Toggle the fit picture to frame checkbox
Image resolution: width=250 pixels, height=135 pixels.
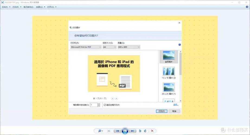pyautogui.click(x=105, y=105)
